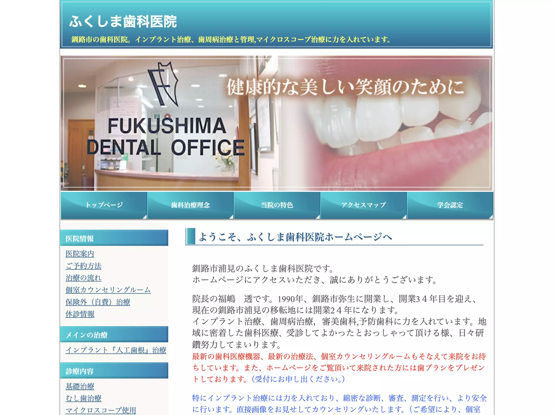This screenshot has width=554, height=415.
Task: Go to the アクセスマップ navigation tab
Action: coord(364,205)
